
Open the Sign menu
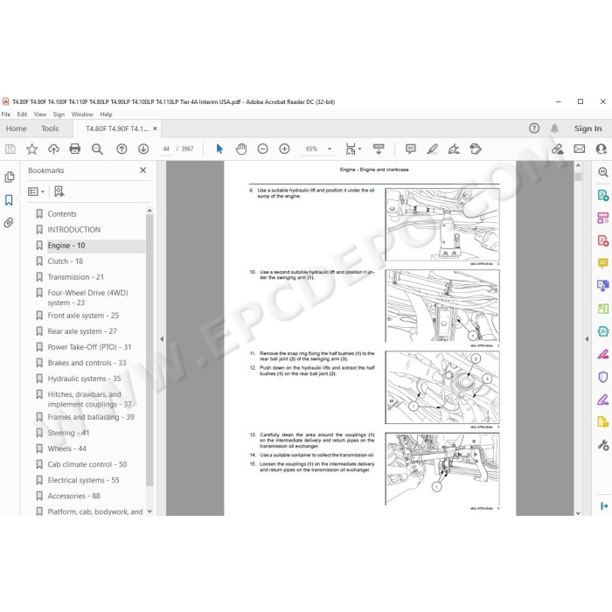59,115
